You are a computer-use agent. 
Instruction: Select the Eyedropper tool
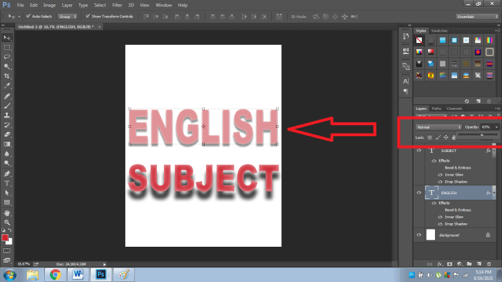[x=7, y=86]
